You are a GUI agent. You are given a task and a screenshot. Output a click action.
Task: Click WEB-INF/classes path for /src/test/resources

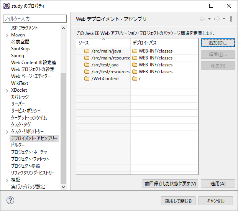click(x=156, y=72)
